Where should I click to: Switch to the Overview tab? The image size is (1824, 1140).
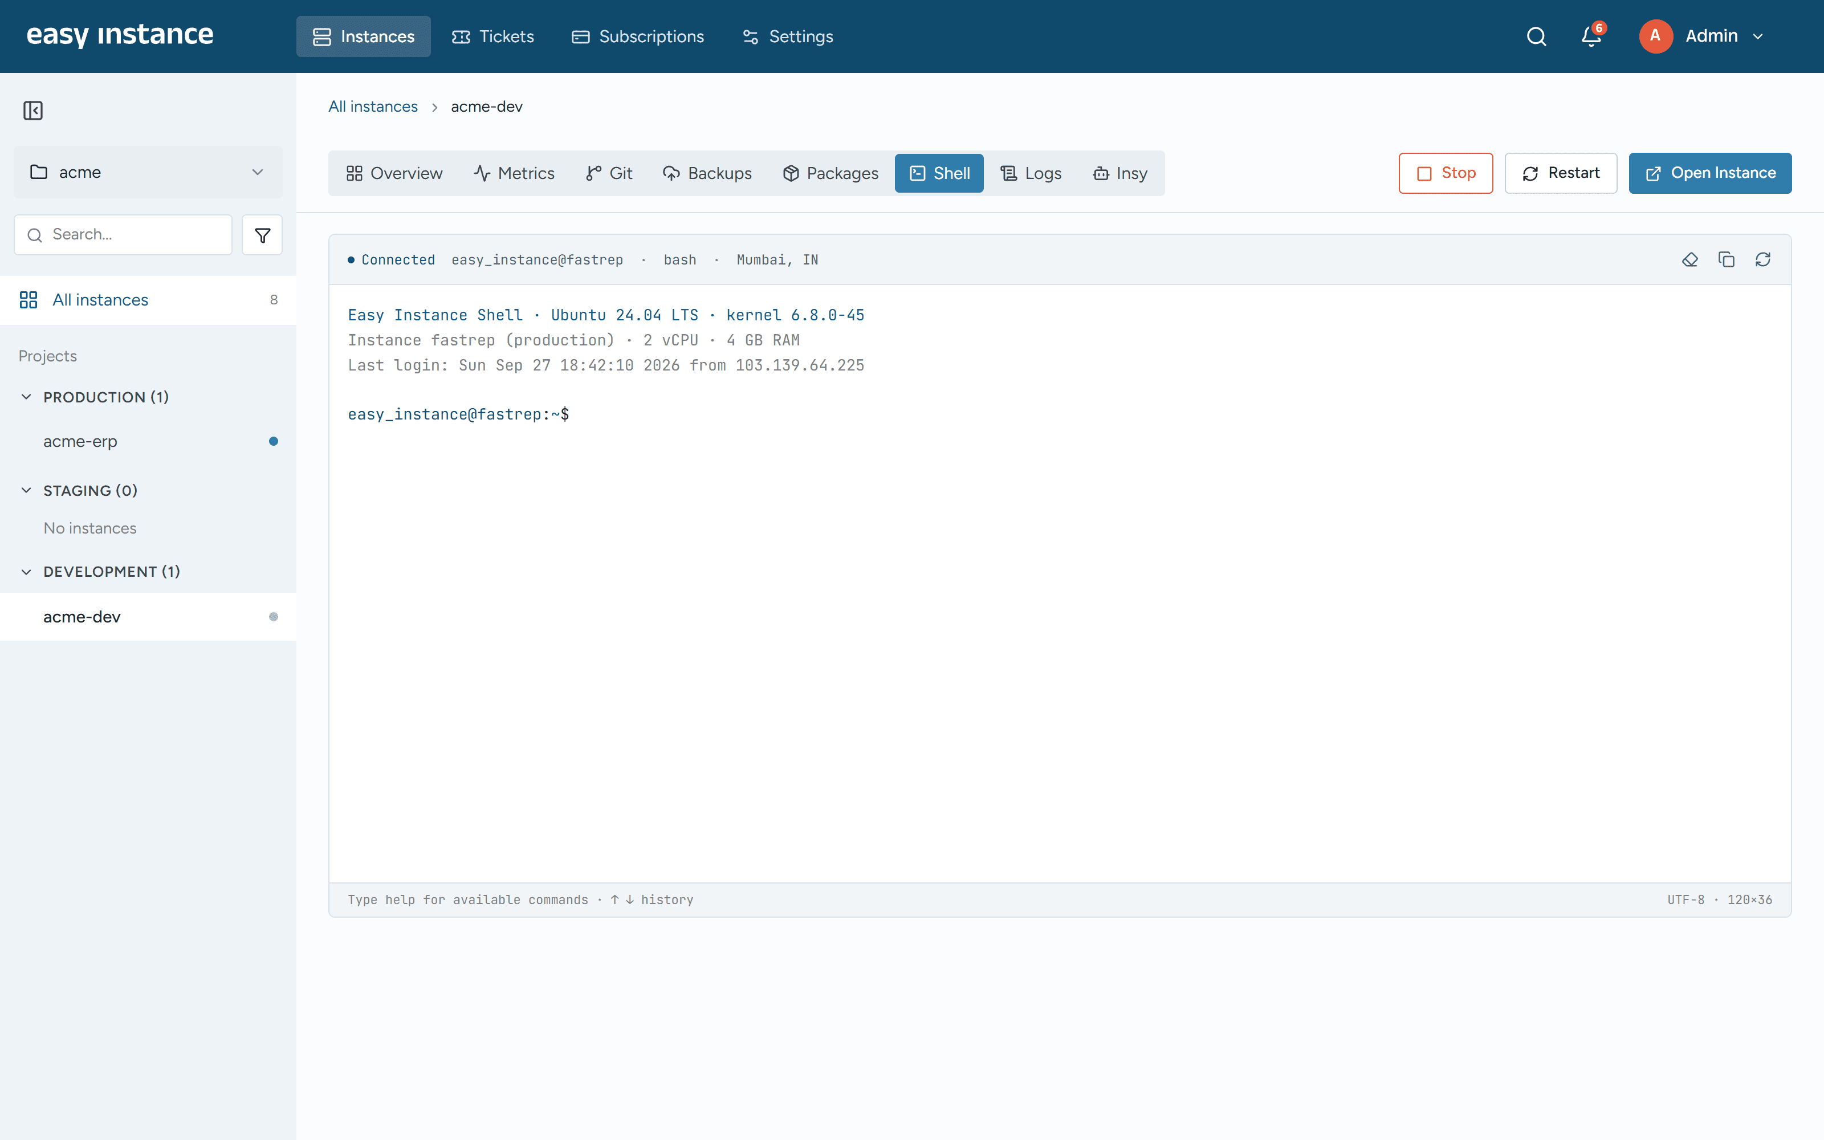pos(394,173)
